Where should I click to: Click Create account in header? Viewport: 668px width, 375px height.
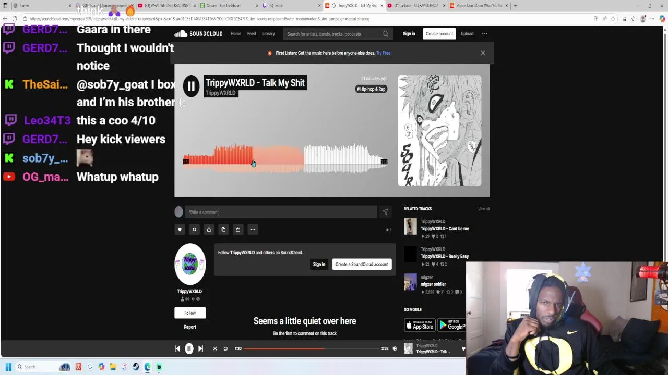(x=439, y=34)
